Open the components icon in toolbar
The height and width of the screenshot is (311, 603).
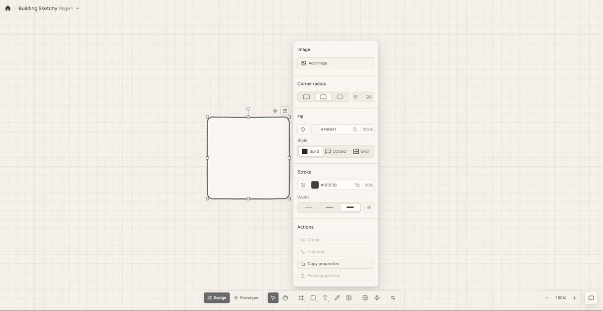377,298
